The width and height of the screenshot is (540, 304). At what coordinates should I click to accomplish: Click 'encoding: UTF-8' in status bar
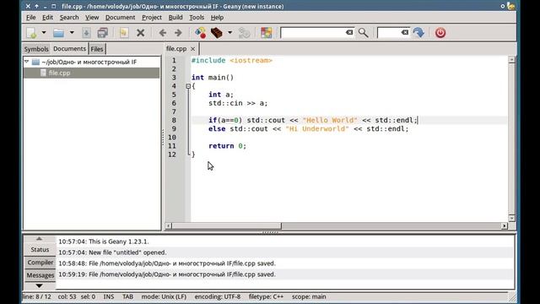tap(218, 296)
